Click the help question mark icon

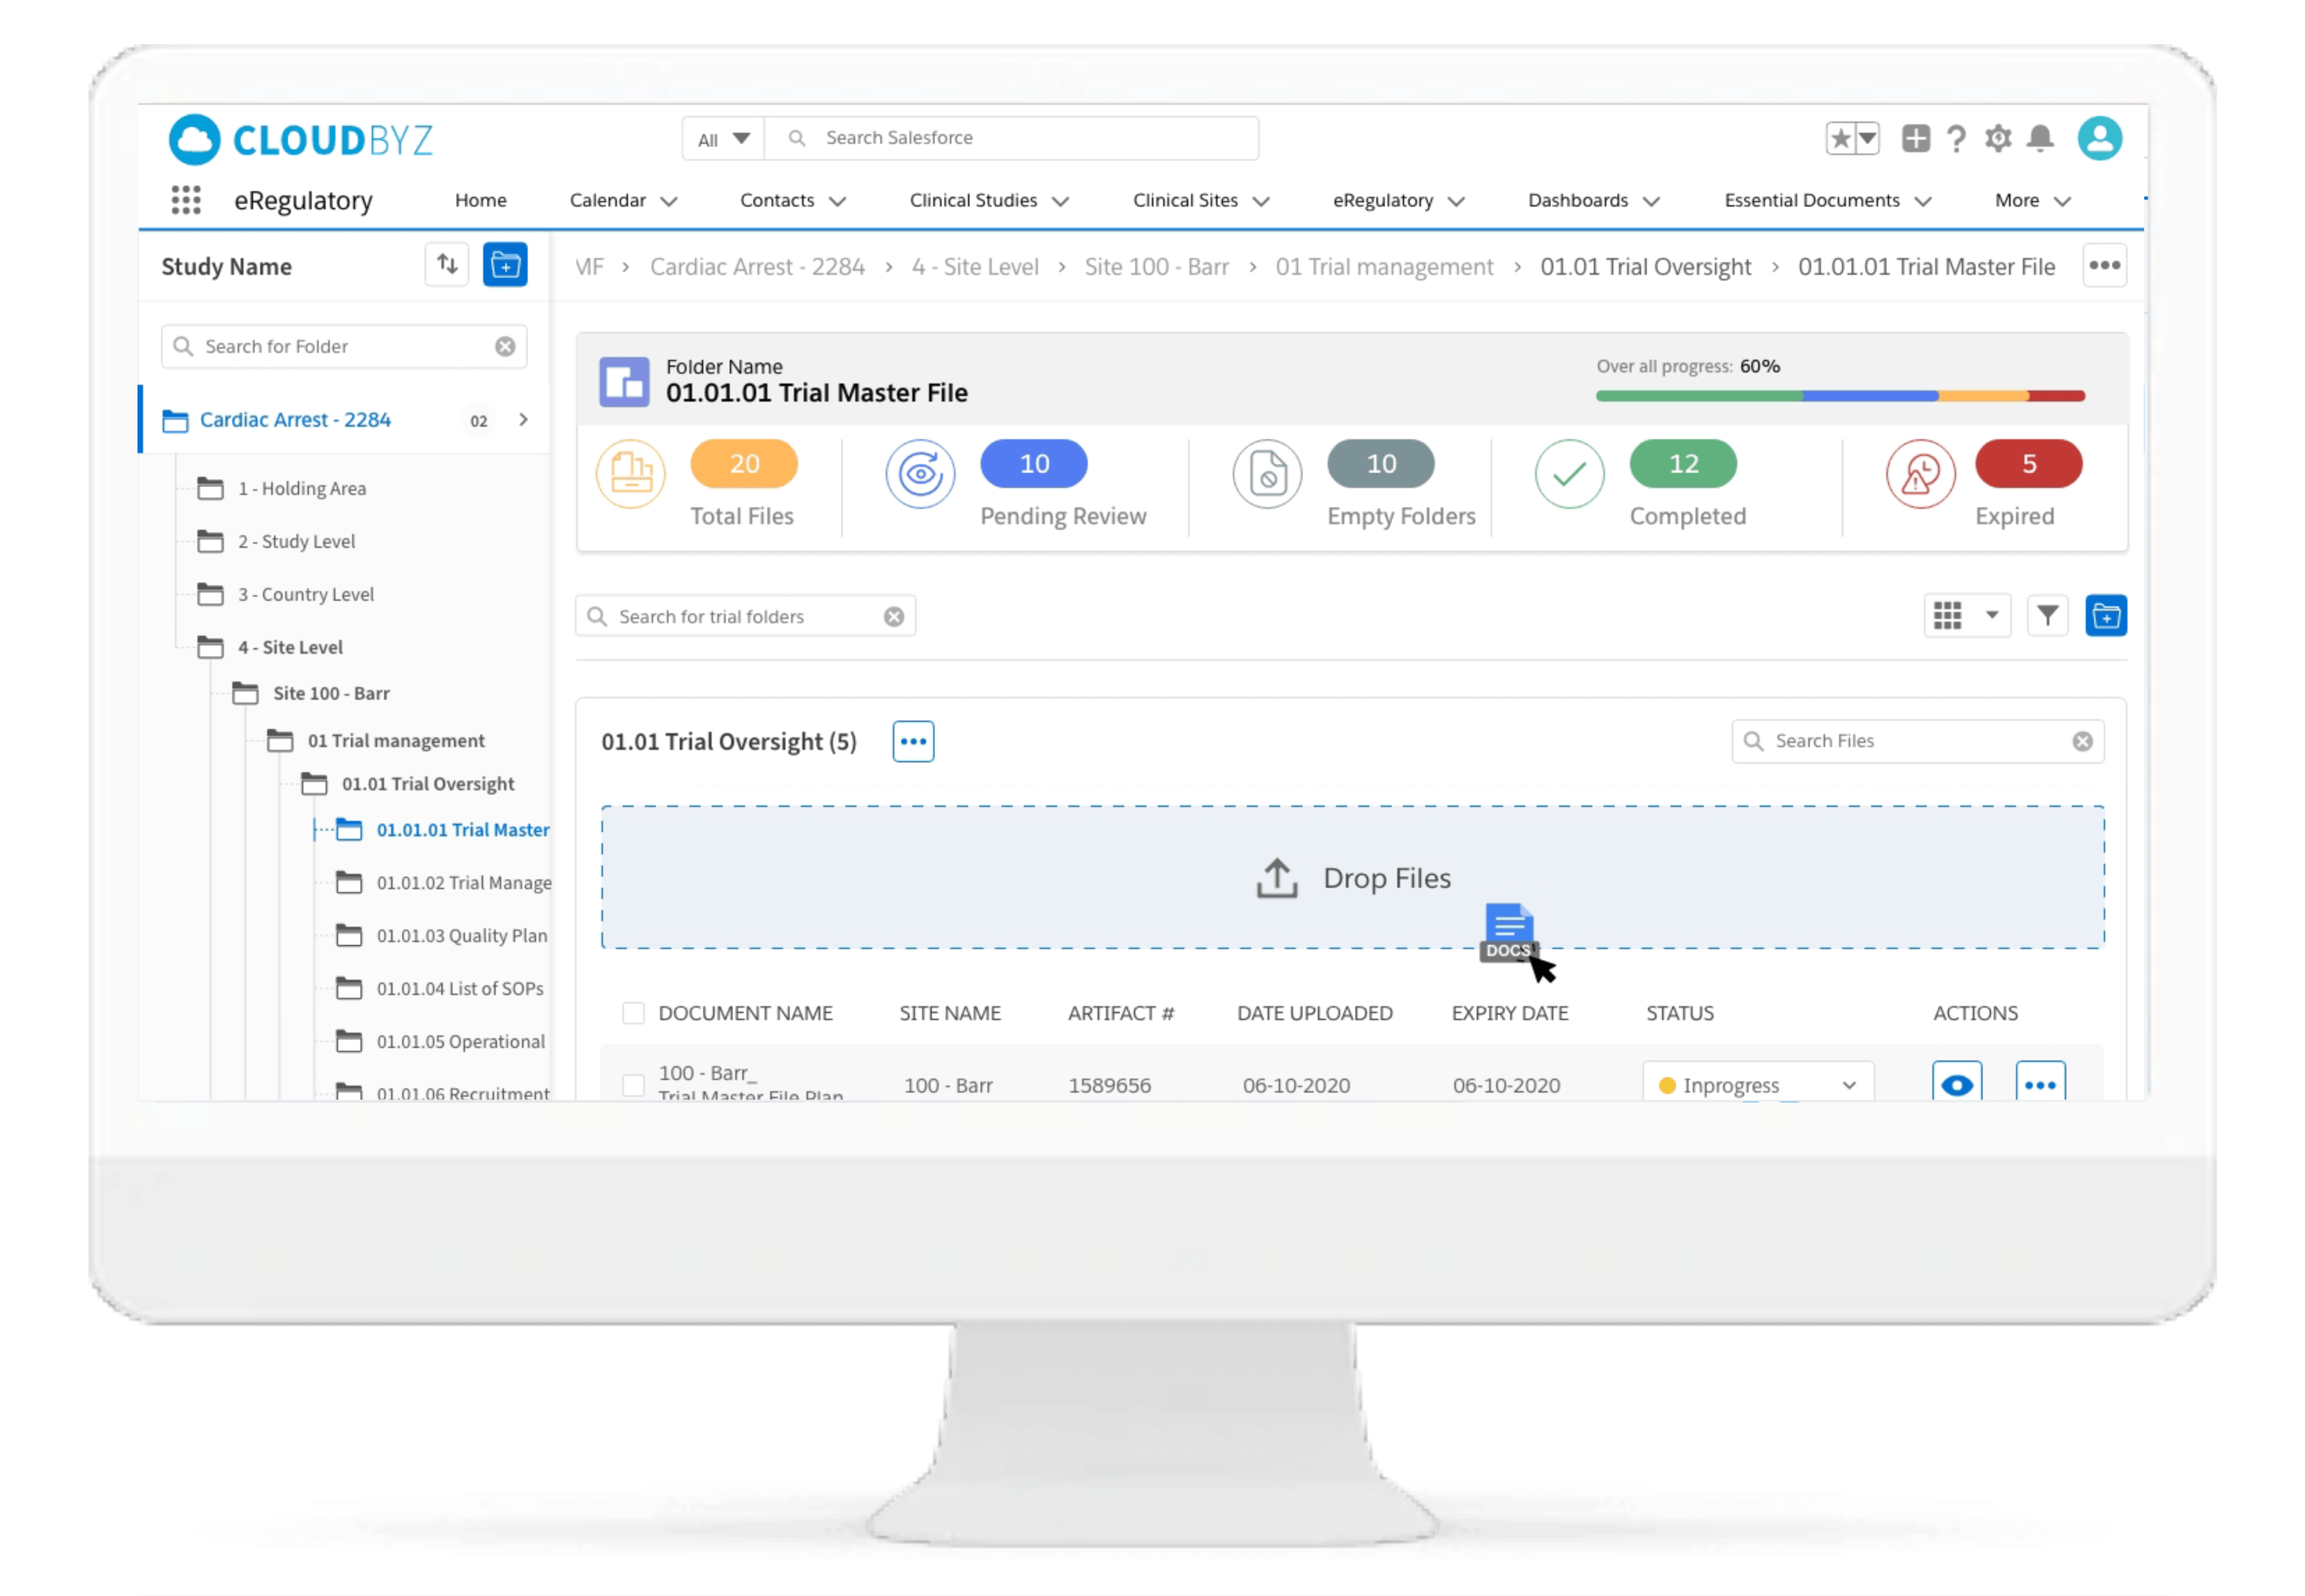click(1957, 138)
